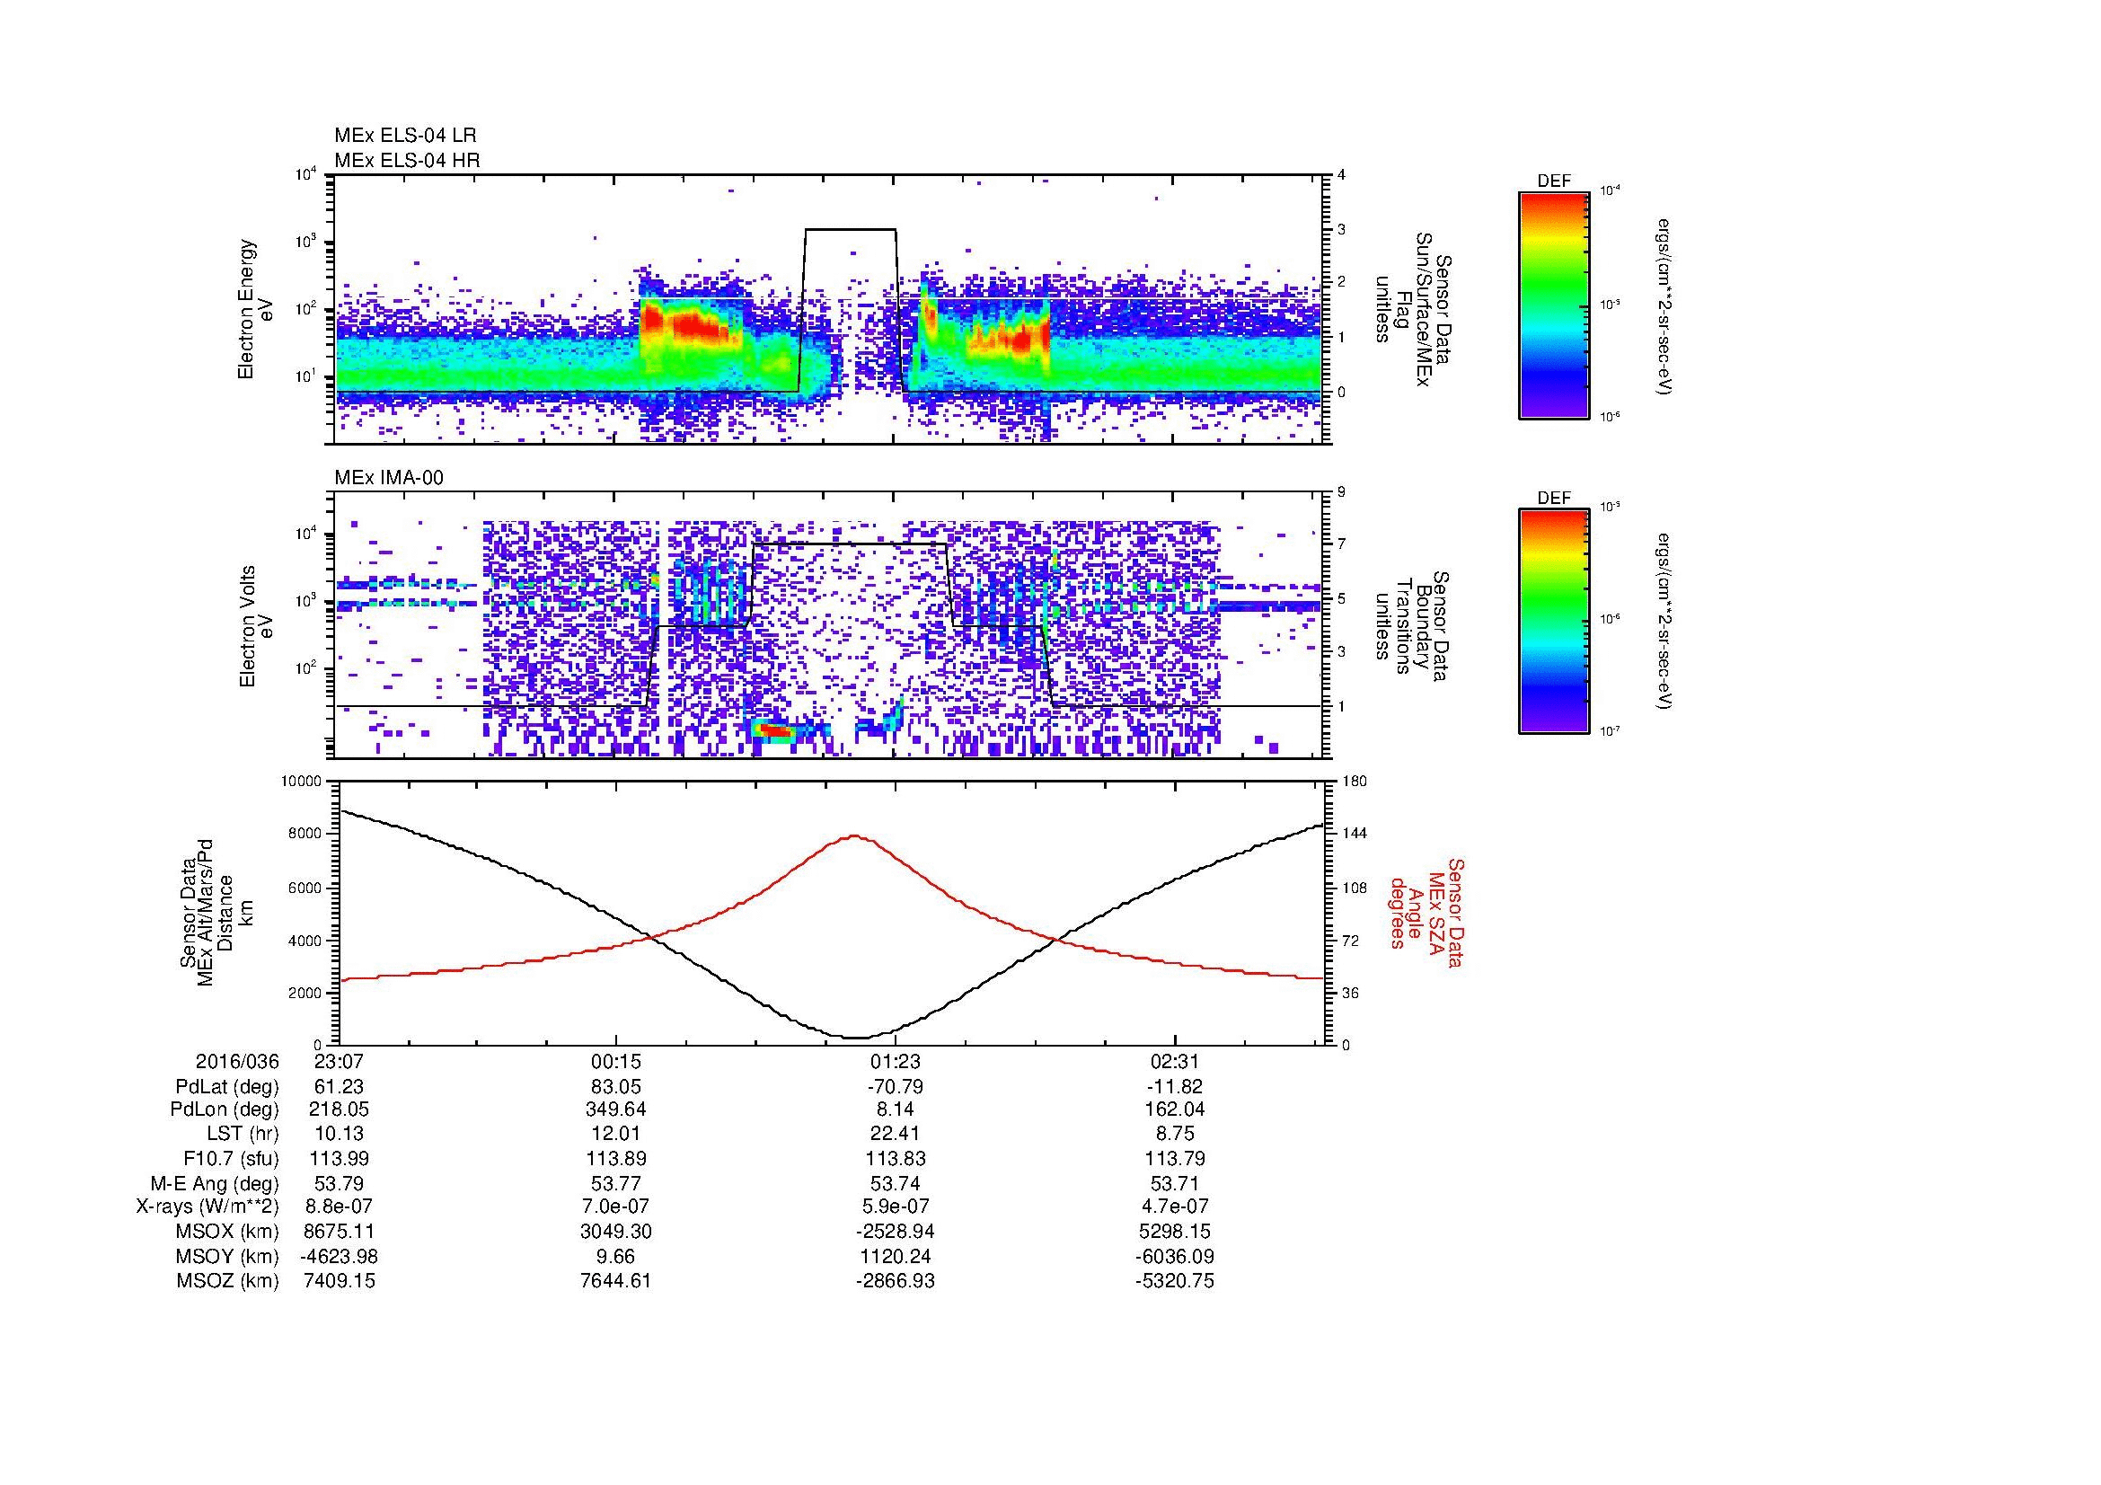The height and width of the screenshot is (1485, 2101).
Task: Click LST value 8.75
Action: pyautogui.click(x=1174, y=1134)
